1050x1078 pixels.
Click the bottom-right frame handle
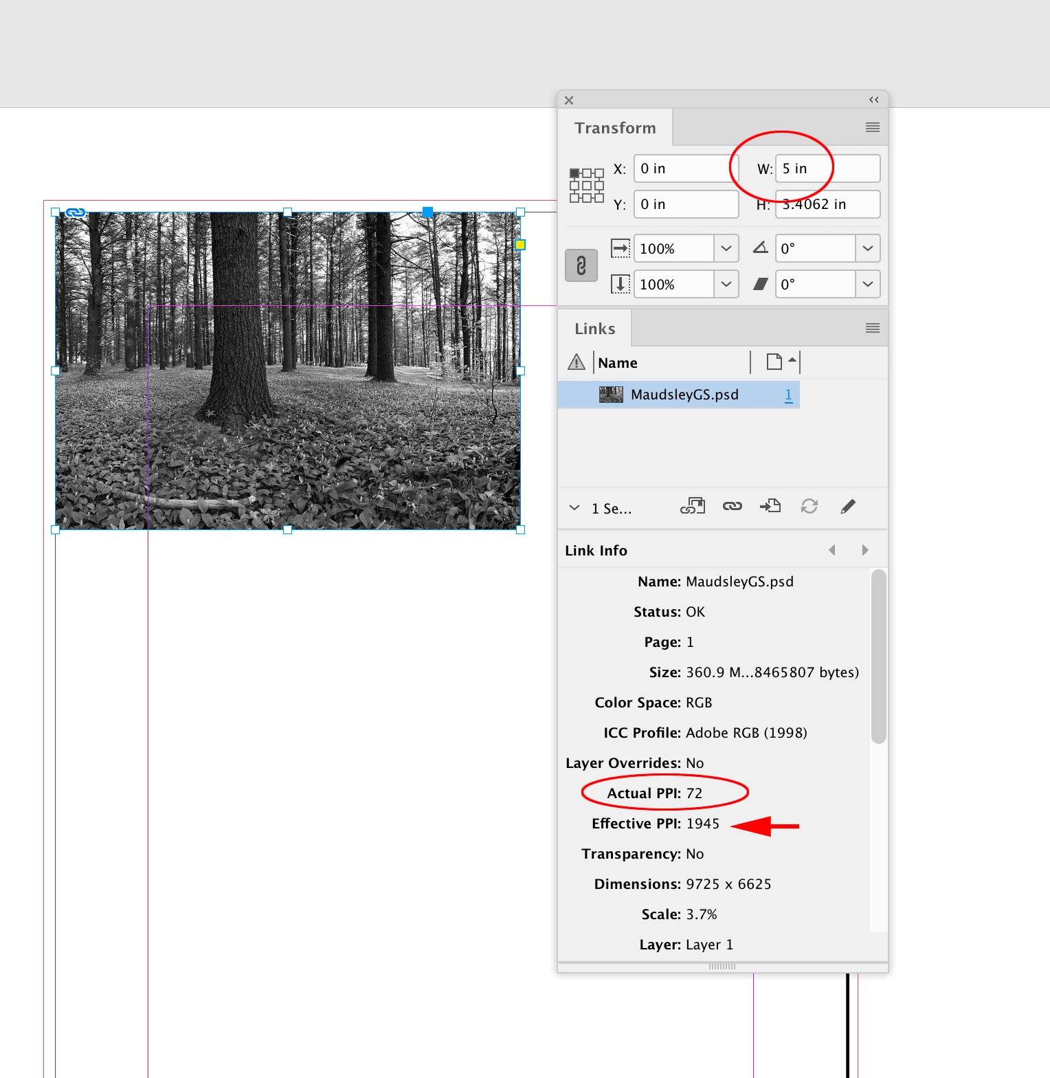click(520, 529)
